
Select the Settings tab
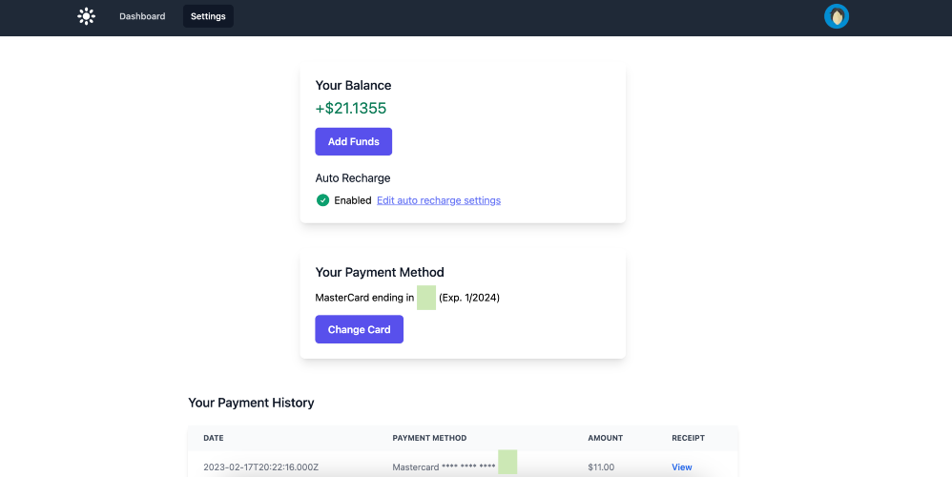pos(208,16)
